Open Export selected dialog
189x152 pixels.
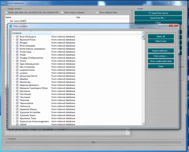[x=161, y=51]
